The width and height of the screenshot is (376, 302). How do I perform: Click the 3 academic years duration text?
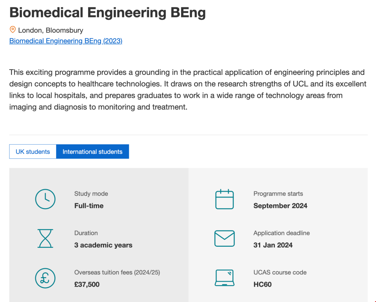point(103,245)
